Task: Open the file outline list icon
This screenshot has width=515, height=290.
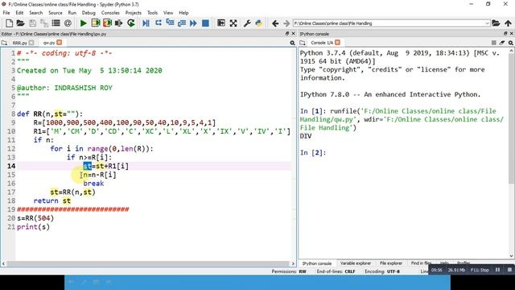Action: pos(56,23)
